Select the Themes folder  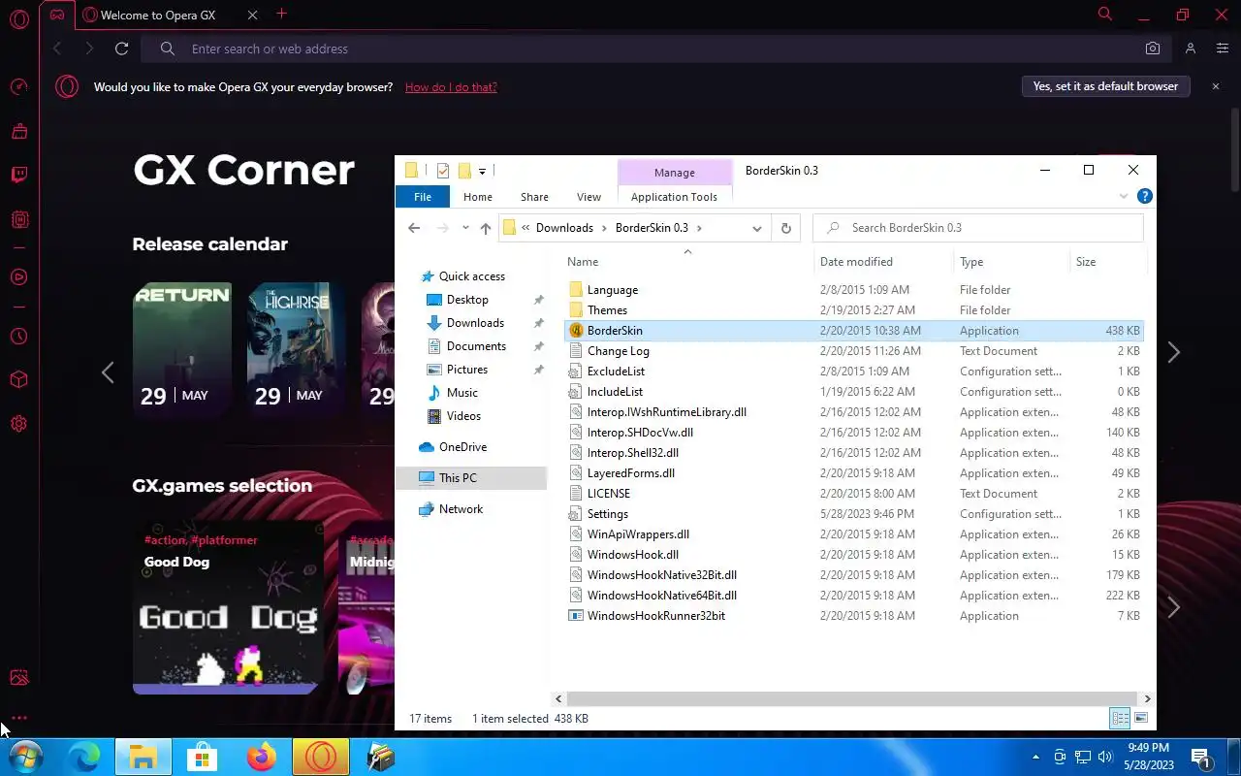click(x=607, y=310)
